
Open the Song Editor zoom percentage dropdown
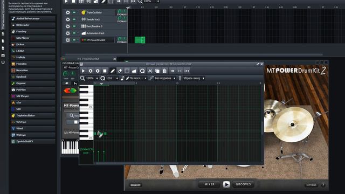[151, 2]
